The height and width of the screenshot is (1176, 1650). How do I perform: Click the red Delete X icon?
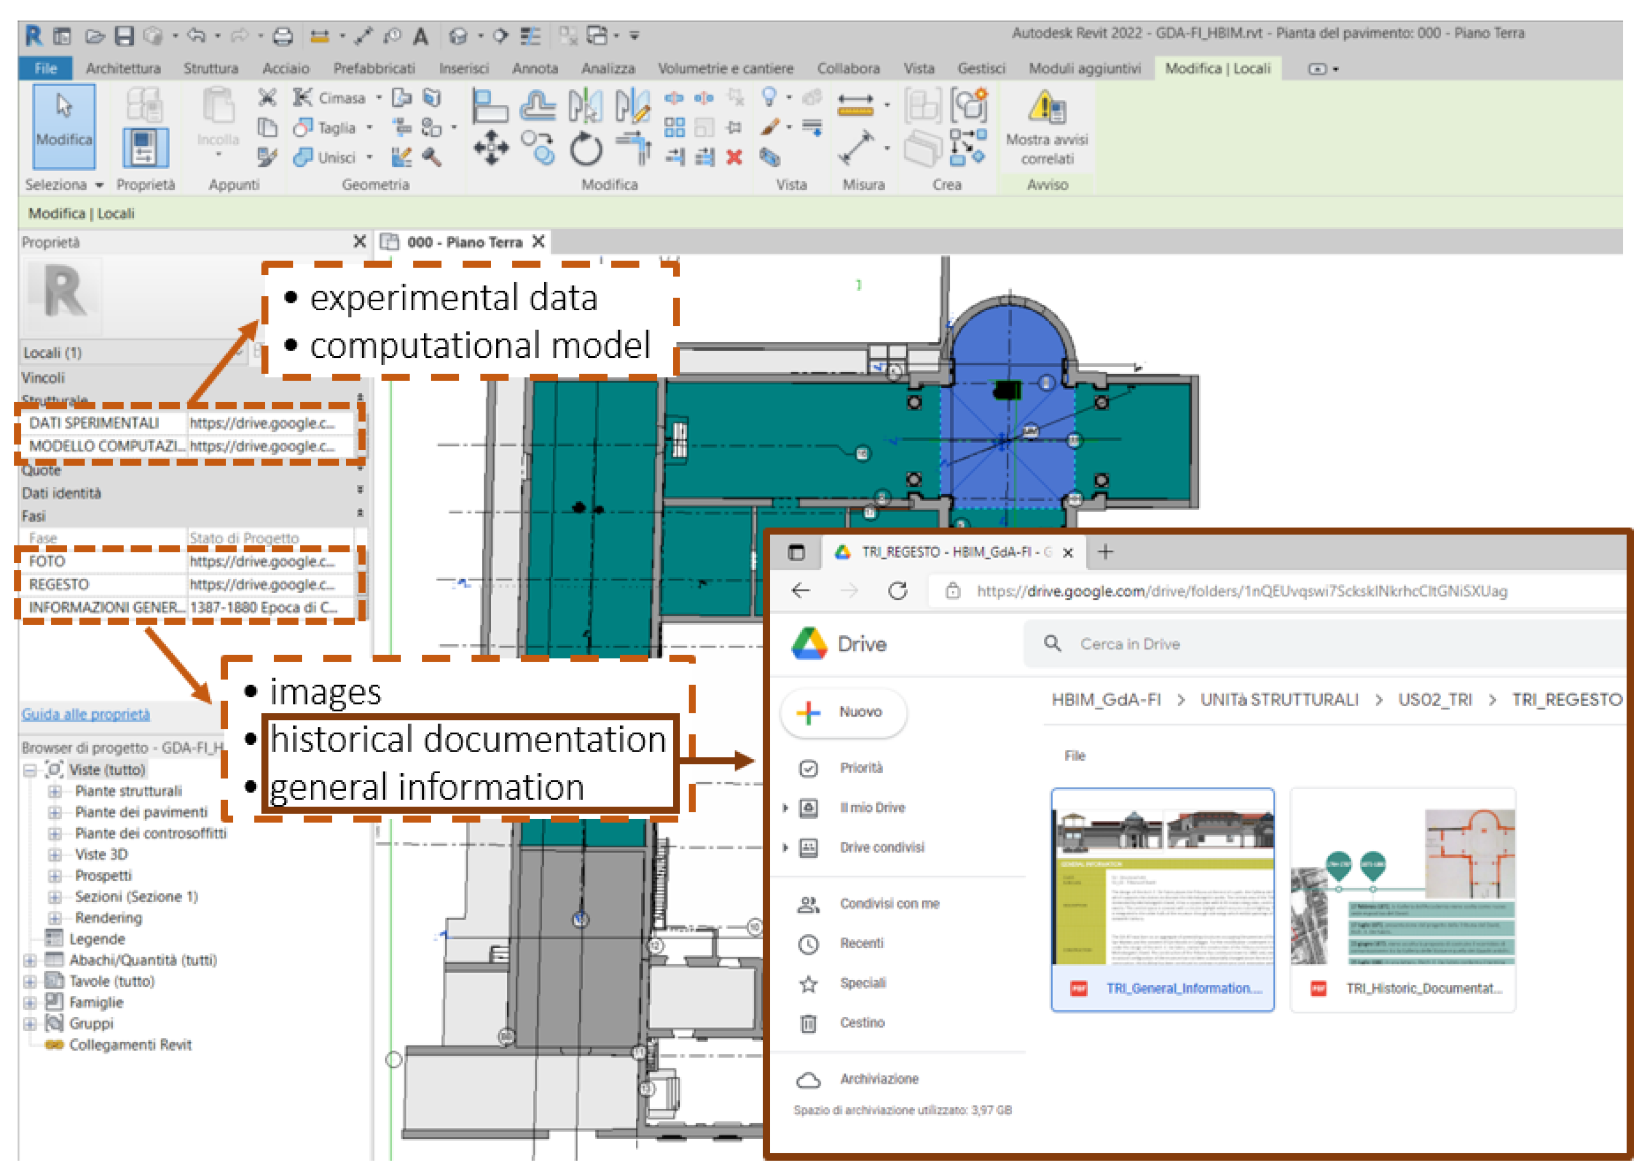tap(734, 157)
